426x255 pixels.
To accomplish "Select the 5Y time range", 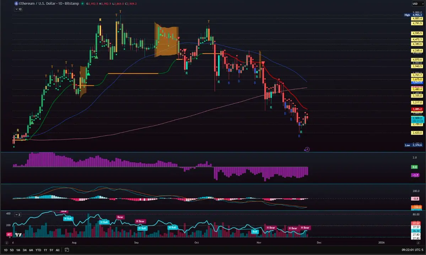I will point(52,250).
